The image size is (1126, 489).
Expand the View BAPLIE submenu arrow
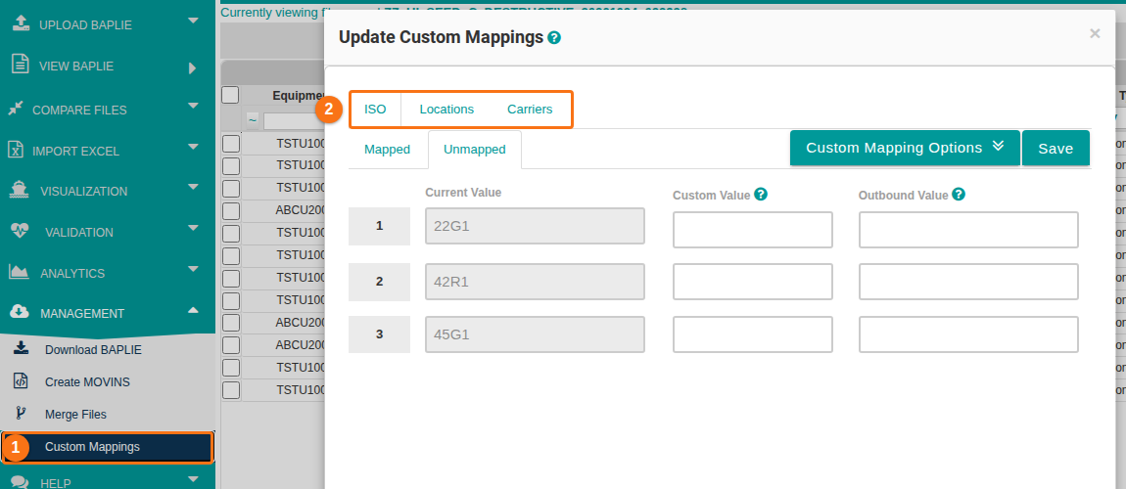click(192, 68)
